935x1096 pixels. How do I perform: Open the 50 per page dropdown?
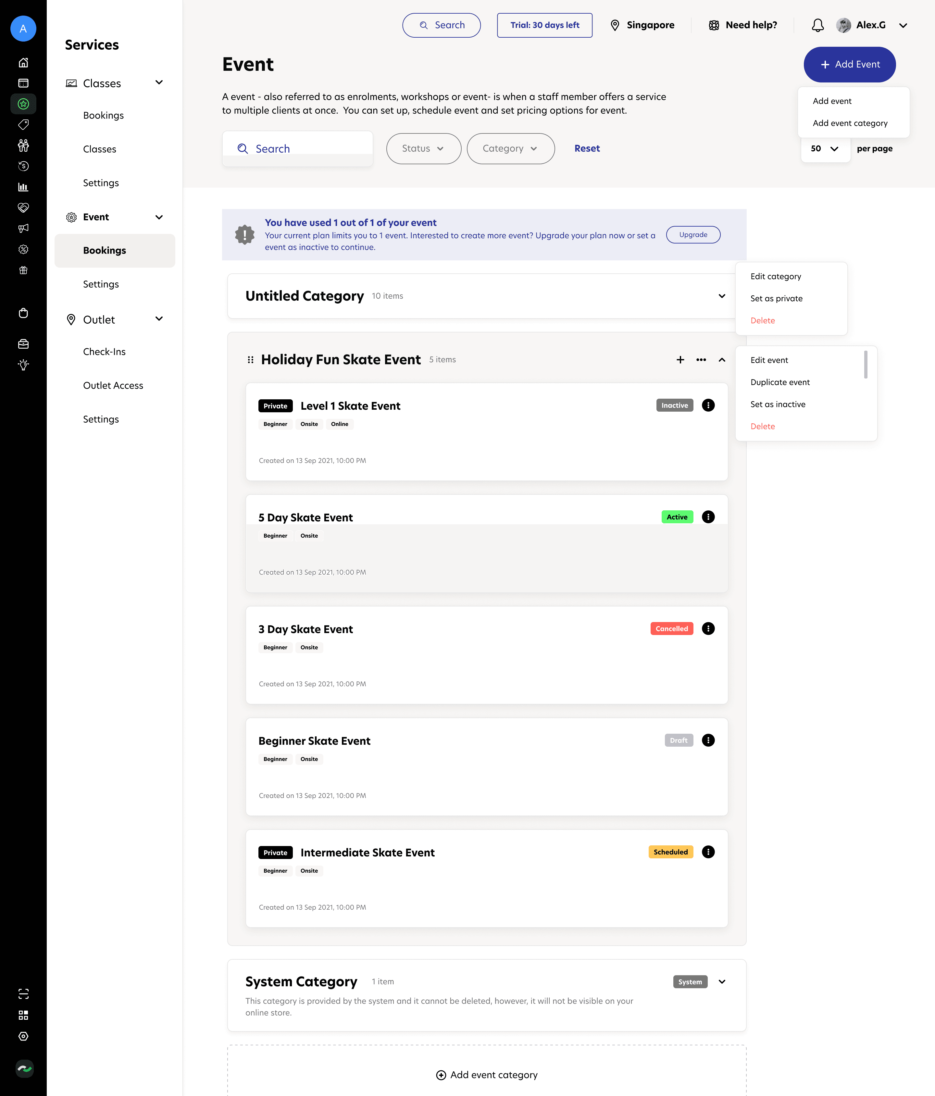click(825, 149)
